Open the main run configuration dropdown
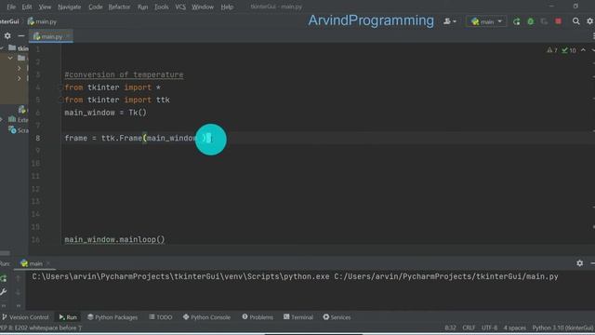595x335 pixels. (486, 21)
